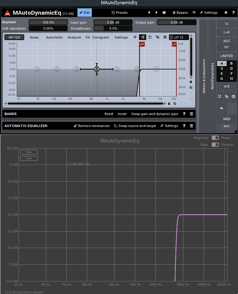Screen dimensions: 238x294
Task: Click the random preset dice icon
Action: point(164,13)
